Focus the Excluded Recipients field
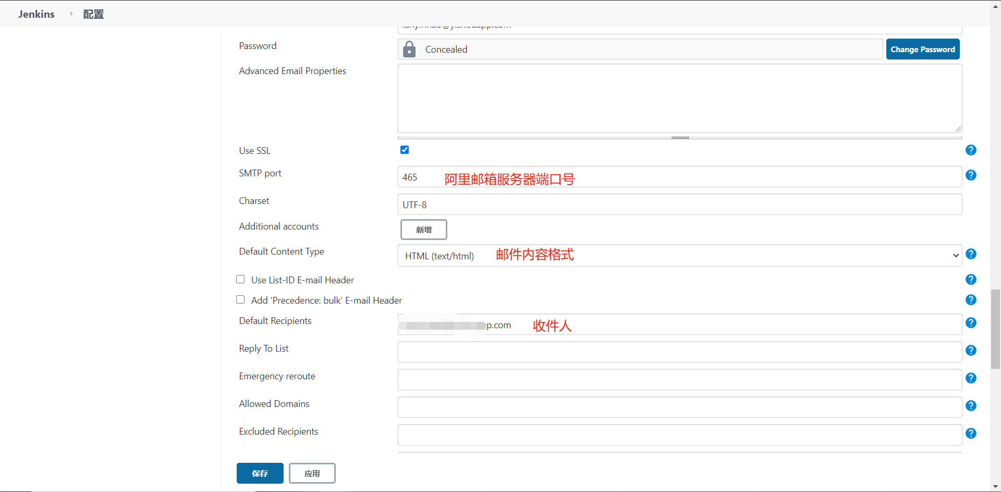Image resolution: width=1001 pixels, height=492 pixels. pyautogui.click(x=680, y=435)
